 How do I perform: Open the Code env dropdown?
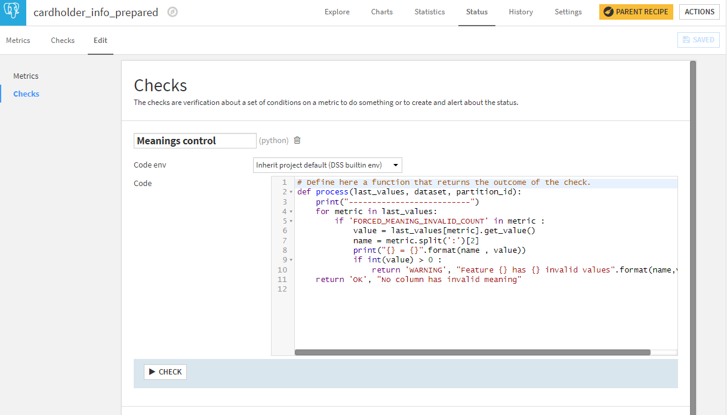pyautogui.click(x=327, y=165)
